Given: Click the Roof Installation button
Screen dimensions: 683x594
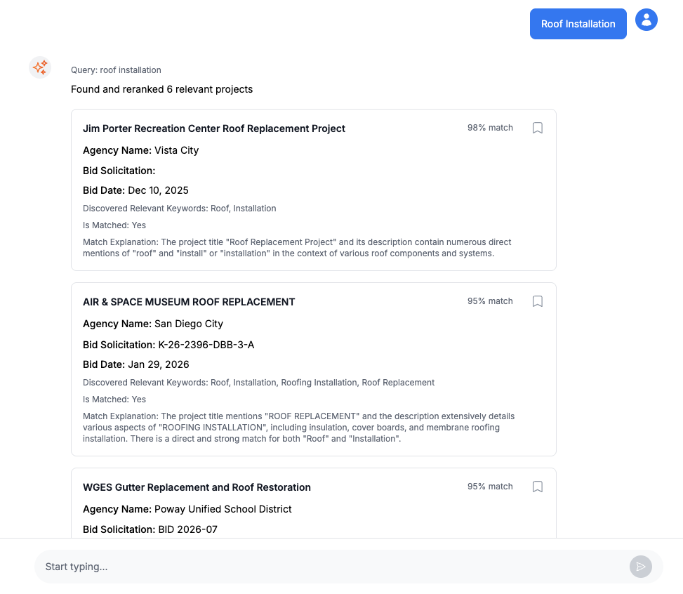Looking at the screenshot, I should click(578, 23).
